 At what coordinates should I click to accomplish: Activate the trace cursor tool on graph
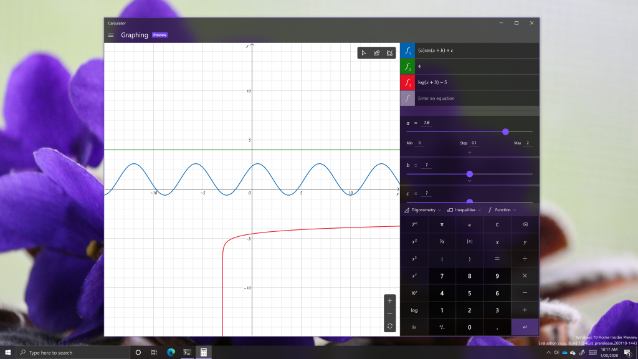(x=364, y=53)
